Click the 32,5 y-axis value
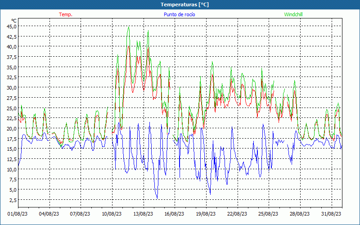 [11, 77]
